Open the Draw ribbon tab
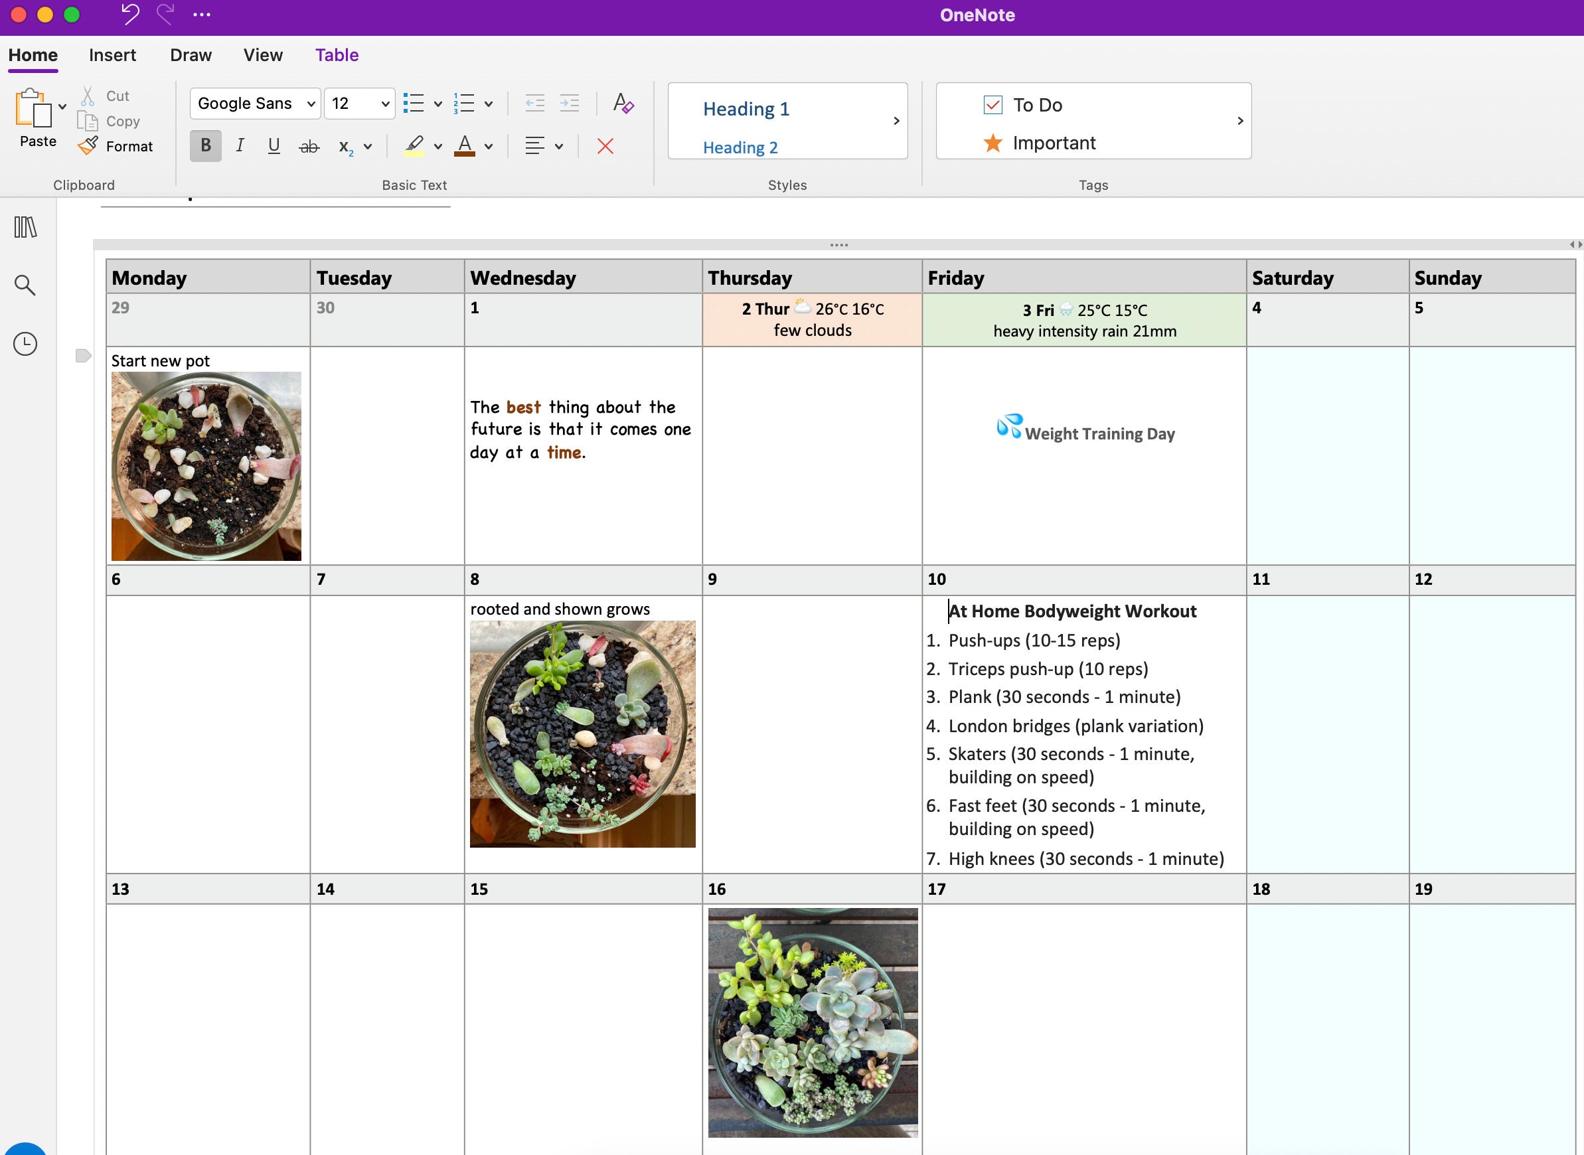The height and width of the screenshot is (1155, 1584). tap(189, 54)
